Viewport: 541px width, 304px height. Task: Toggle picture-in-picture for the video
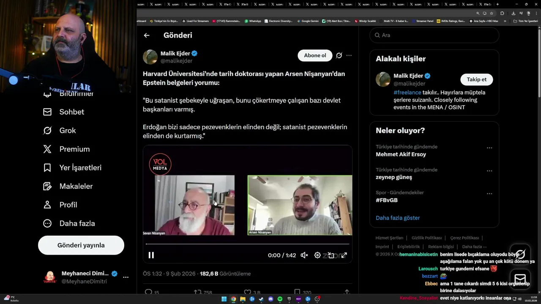pos(331,255)
